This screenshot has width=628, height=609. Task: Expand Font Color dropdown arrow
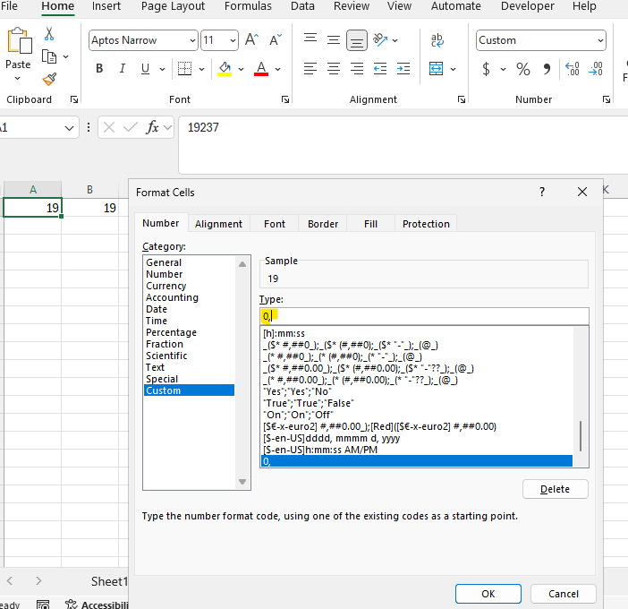[277, 69]
